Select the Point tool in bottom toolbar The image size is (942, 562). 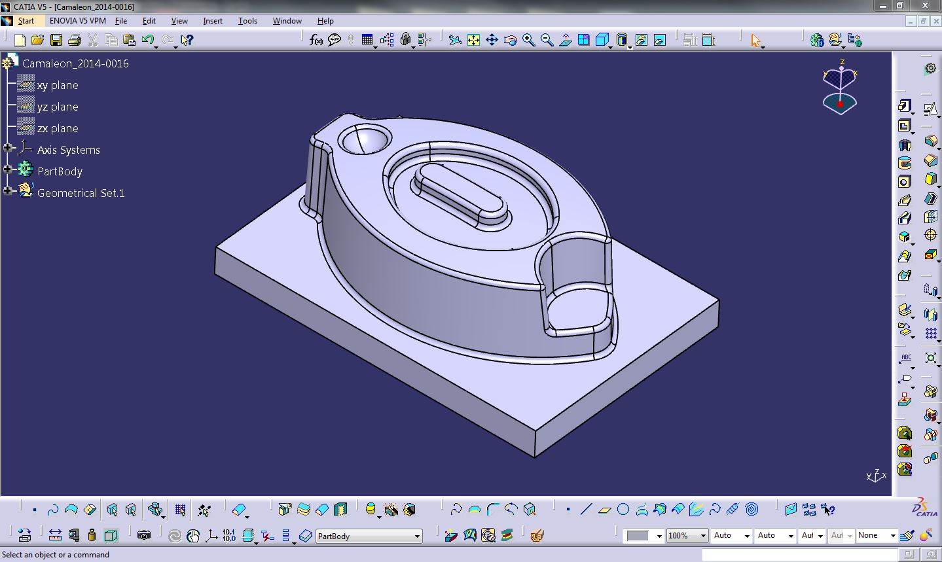(x=568, y=509)
